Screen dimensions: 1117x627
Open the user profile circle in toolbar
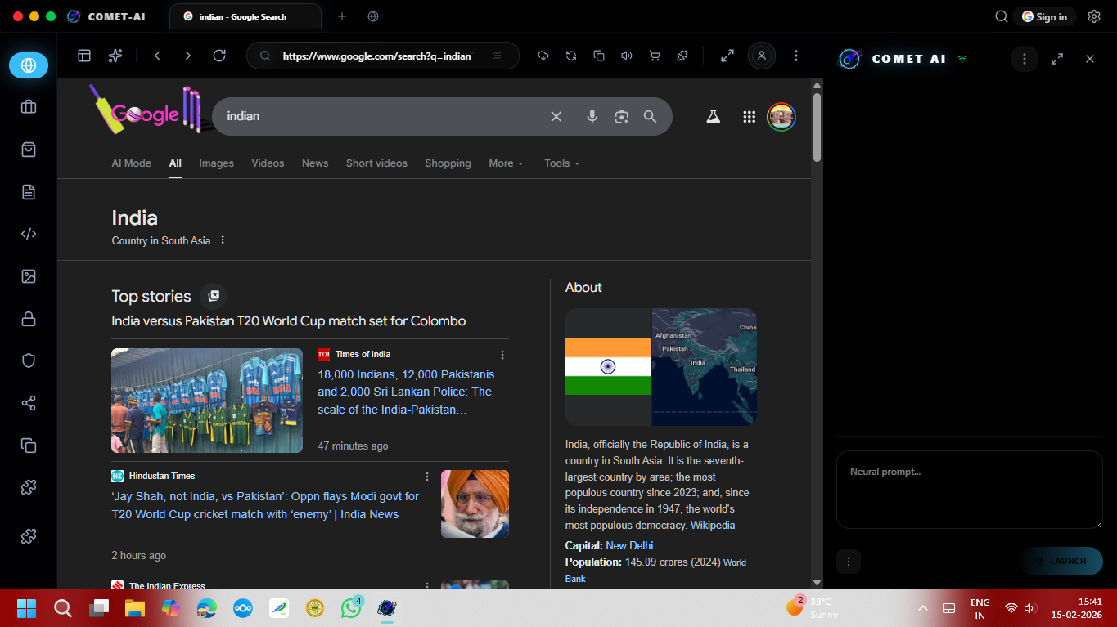[762, 56]
